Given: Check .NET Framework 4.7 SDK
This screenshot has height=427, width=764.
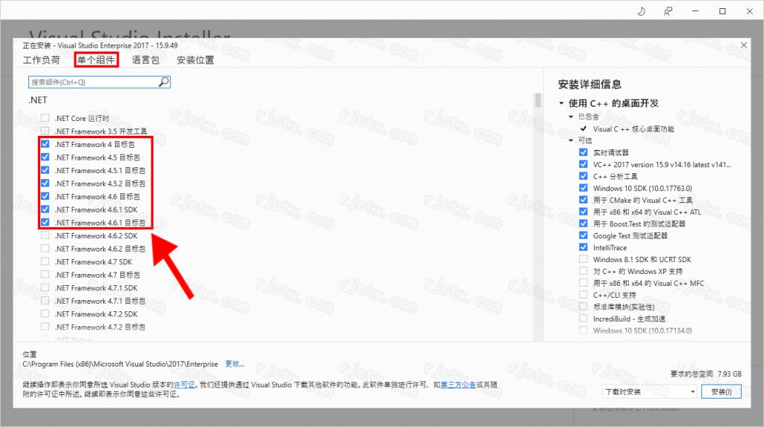Looking at the screenshot, I should tap(46, 262).
